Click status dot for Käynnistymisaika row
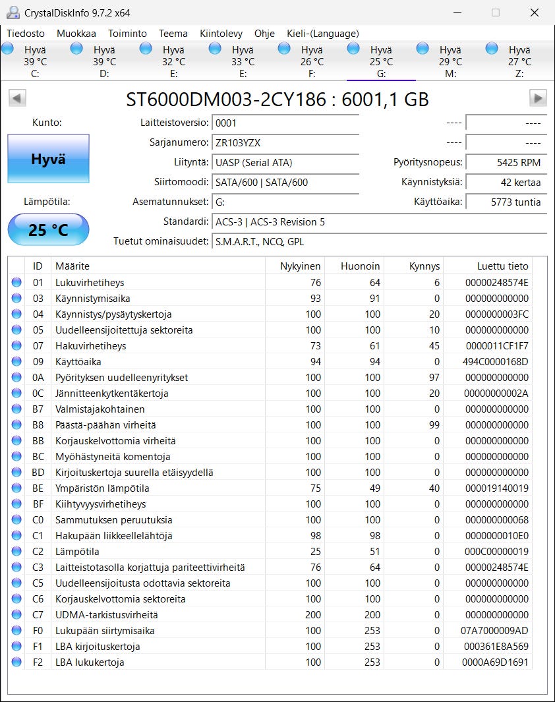The height and width of the screenshot is (702, 555). [16, 298]
